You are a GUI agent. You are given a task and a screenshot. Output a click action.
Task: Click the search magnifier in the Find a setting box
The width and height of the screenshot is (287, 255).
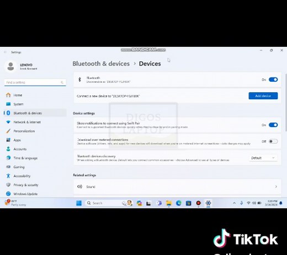(62, 82)
